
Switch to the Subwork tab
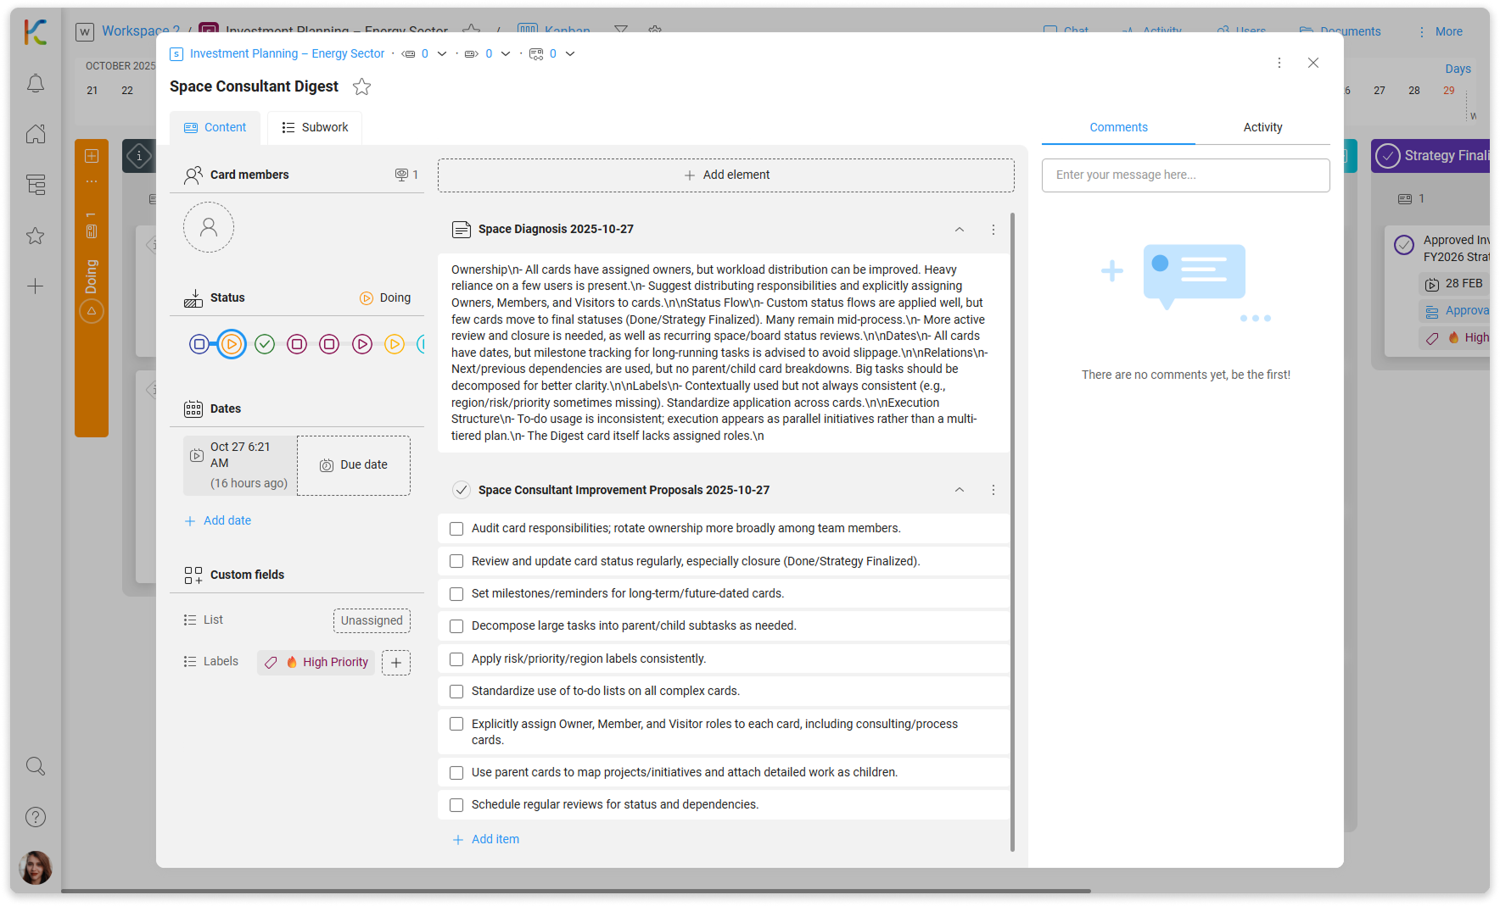[315, 127]
